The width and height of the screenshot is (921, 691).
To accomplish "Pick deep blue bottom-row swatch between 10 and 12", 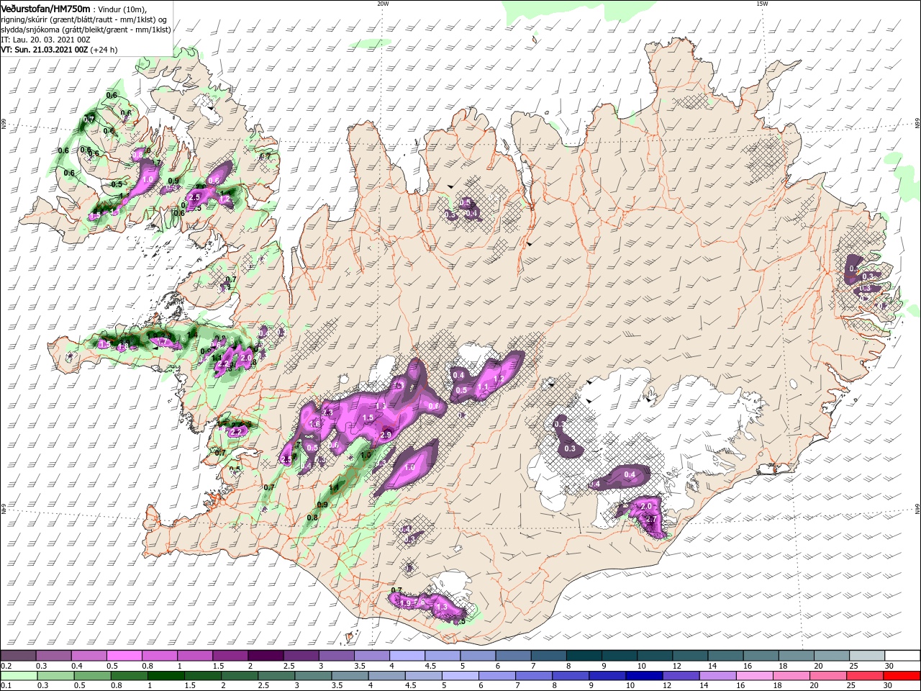I will coord(644,676).
